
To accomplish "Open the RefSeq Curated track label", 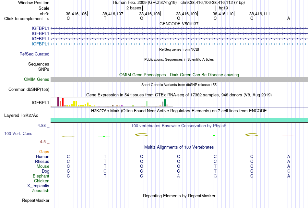I will click(x=34, y=54).
